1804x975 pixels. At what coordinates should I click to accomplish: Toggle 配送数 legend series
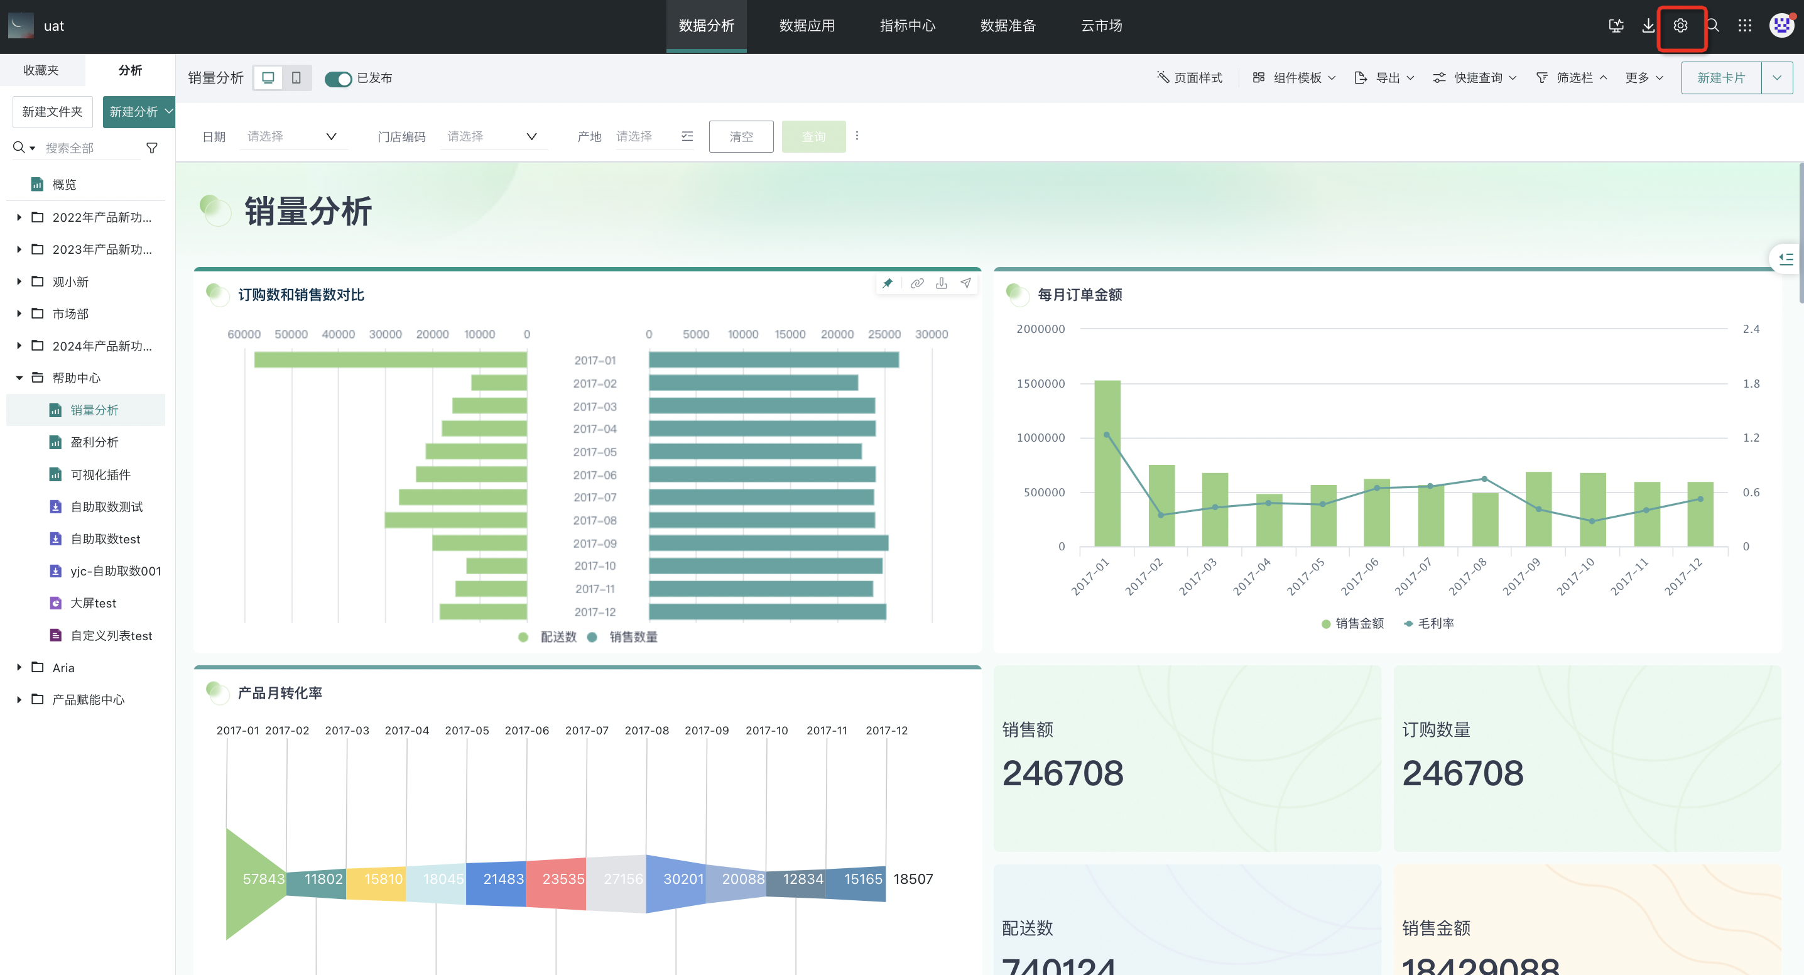(x=548, y=636)
